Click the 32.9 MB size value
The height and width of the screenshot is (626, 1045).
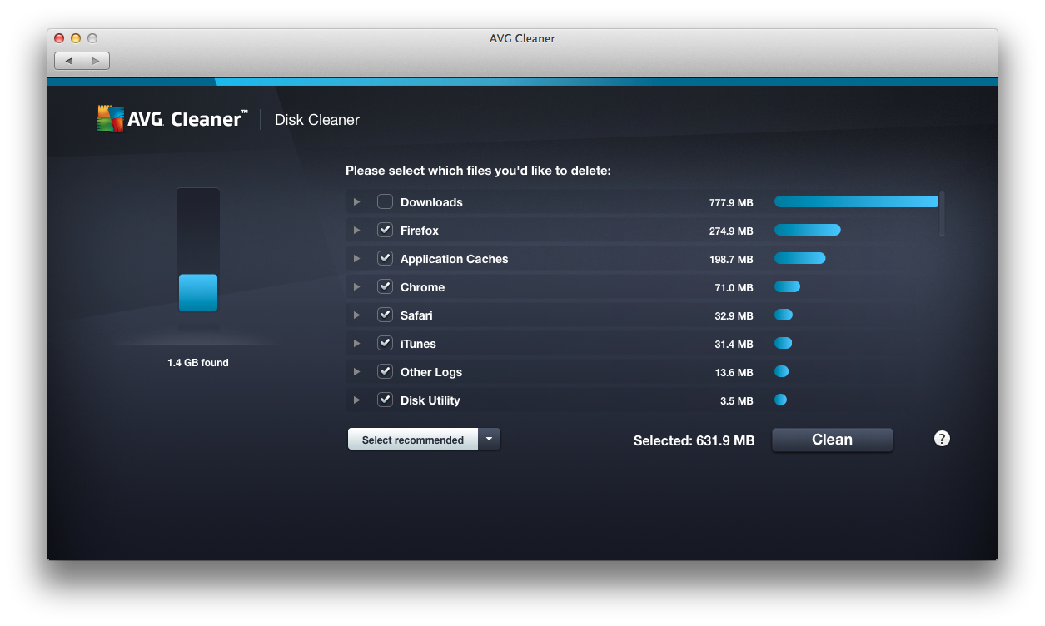pyautogui.click(x=734, y=316)
